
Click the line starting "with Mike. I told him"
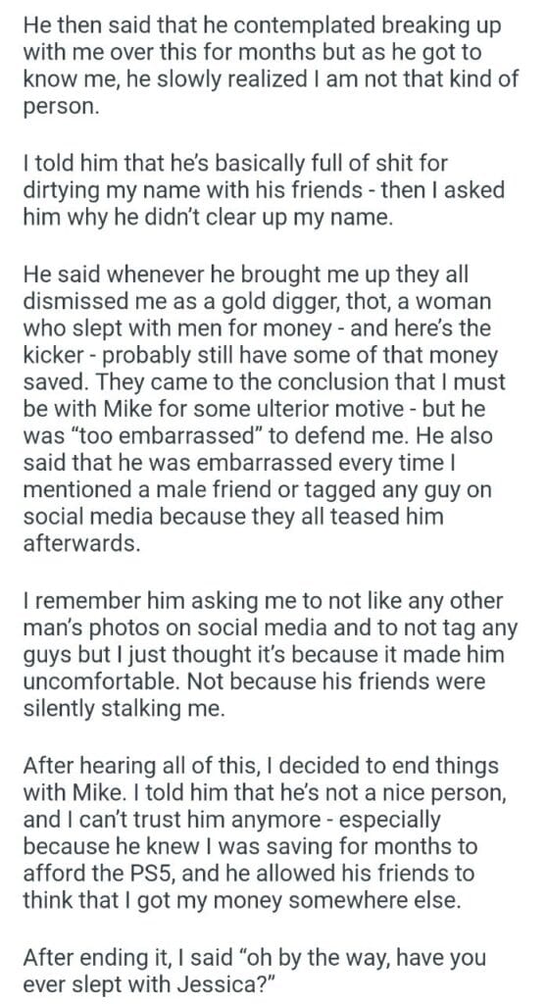click(266, 792)
